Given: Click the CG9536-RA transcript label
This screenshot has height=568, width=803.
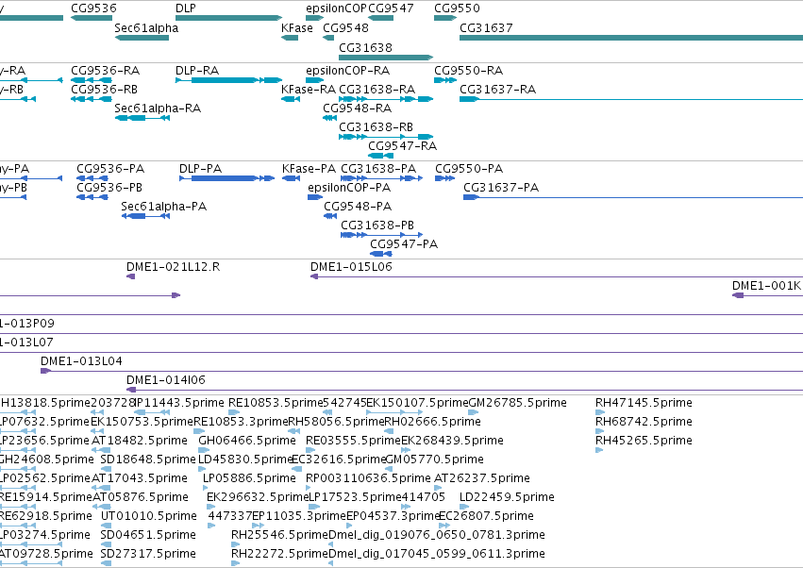Looking at the screenshot, I should pyautogui.click(x=106, y=70).
